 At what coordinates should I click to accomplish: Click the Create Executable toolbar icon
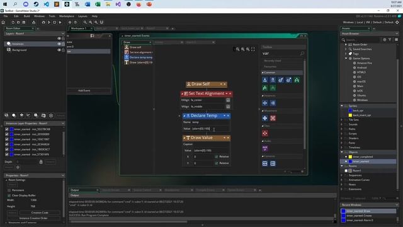pos(33,23)
